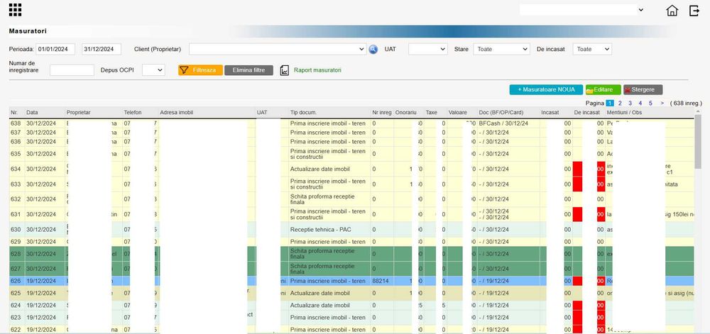Screen dimensions: 710x334
Task: Go to the home page icon
Action: (672, 11)
